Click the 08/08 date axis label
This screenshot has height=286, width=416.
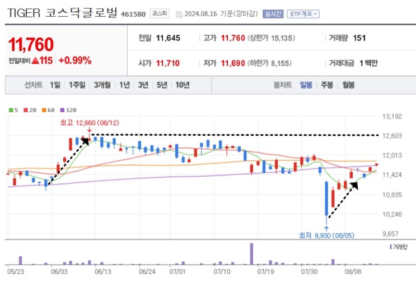tap(353, 271)
